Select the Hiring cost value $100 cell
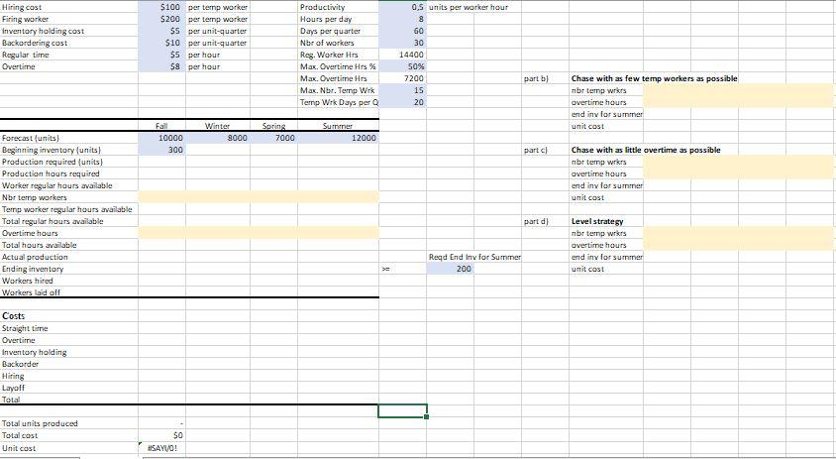Screen dimensions: 836x459 coord(162,7)
